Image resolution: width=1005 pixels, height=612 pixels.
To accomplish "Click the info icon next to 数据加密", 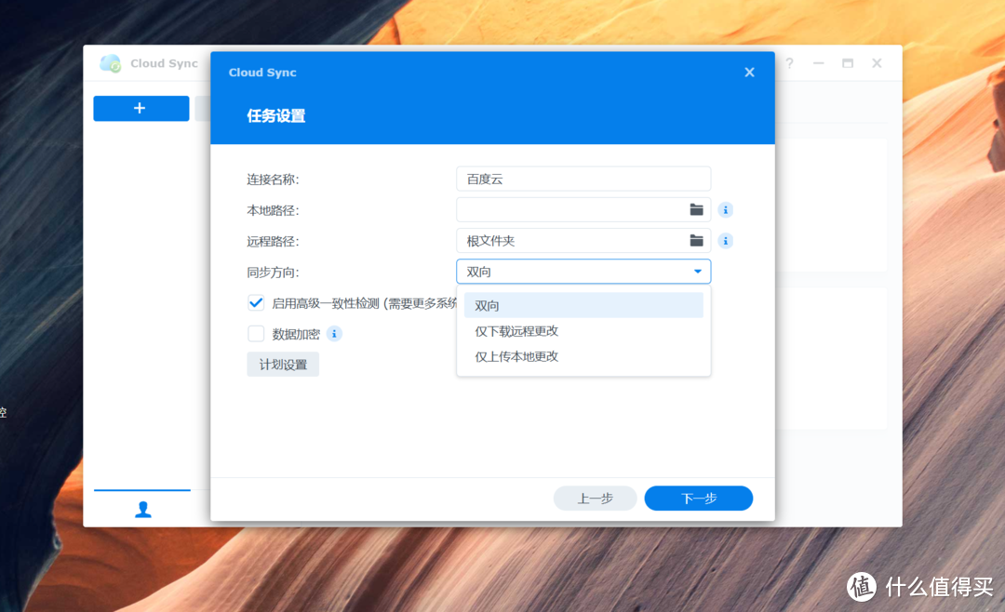I will coord(334,333).
